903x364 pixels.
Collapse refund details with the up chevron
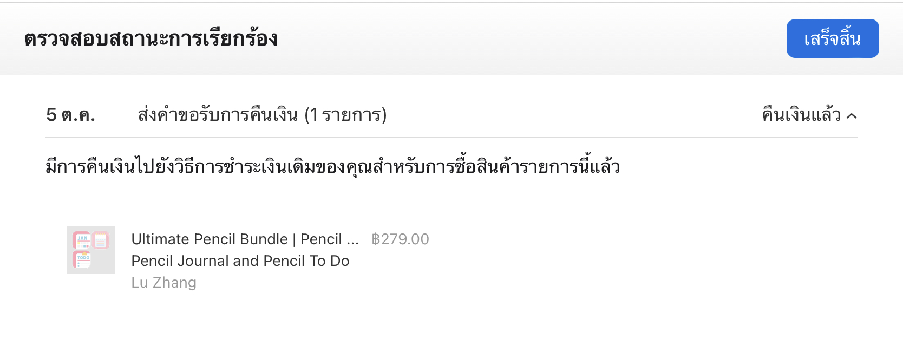tap(852, 115)
